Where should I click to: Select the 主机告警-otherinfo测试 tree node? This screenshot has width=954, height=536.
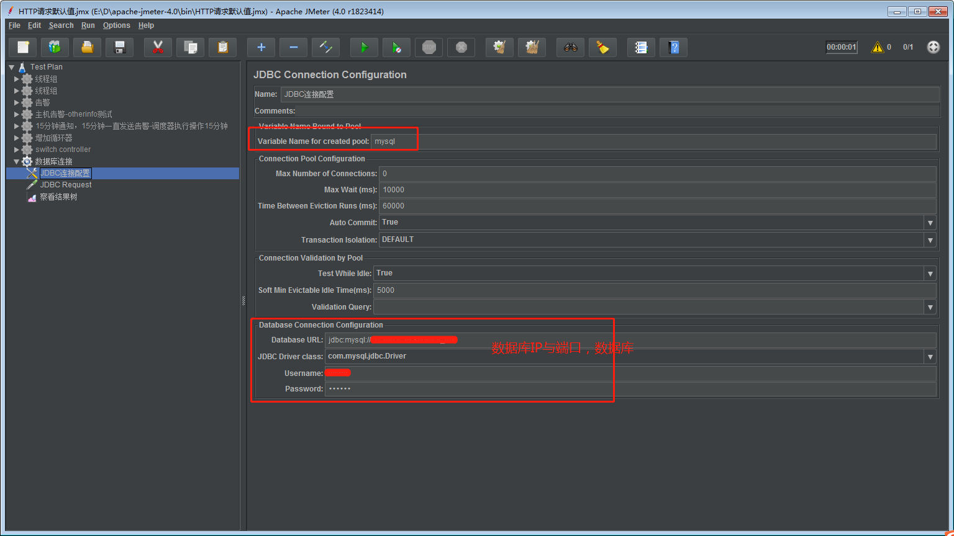point(73,114)
